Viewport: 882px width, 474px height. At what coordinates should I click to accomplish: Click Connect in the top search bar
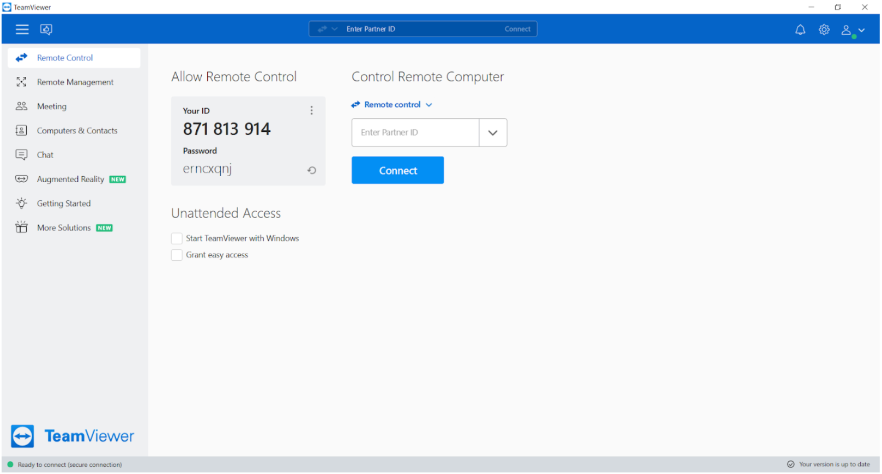[x=517, y=29]
